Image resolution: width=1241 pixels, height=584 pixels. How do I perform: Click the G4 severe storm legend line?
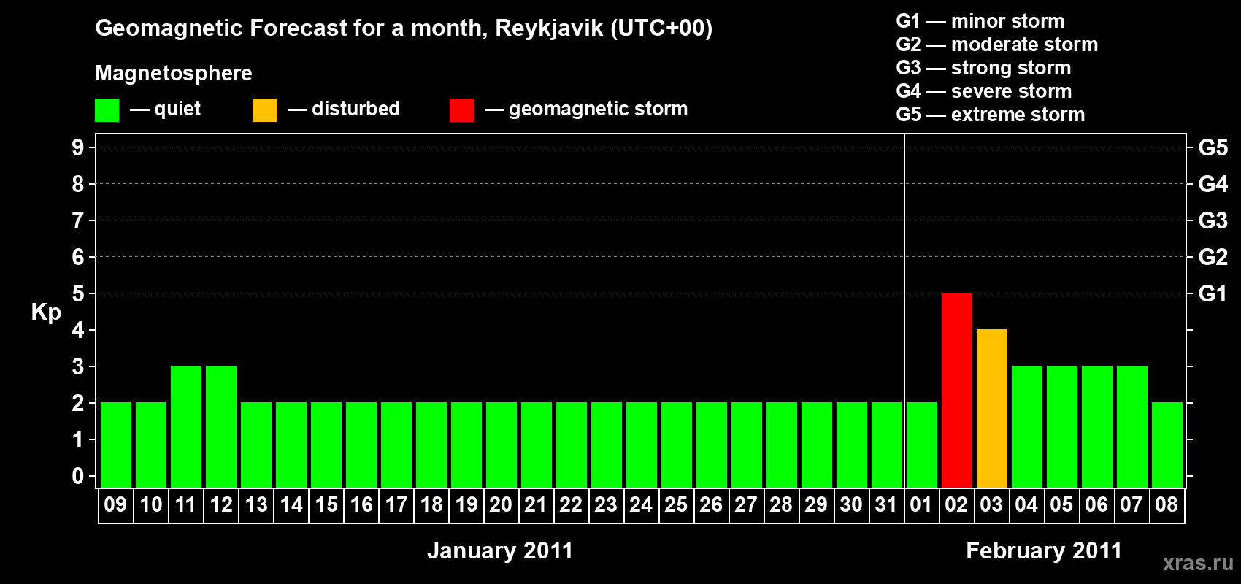984,91
